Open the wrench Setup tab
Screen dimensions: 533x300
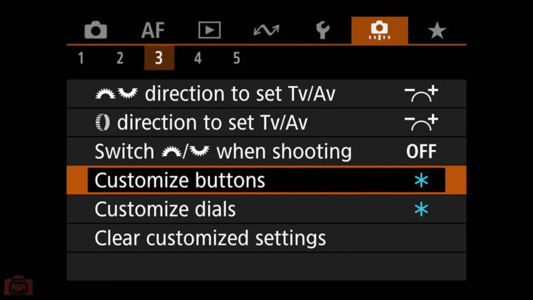[323, 30]
